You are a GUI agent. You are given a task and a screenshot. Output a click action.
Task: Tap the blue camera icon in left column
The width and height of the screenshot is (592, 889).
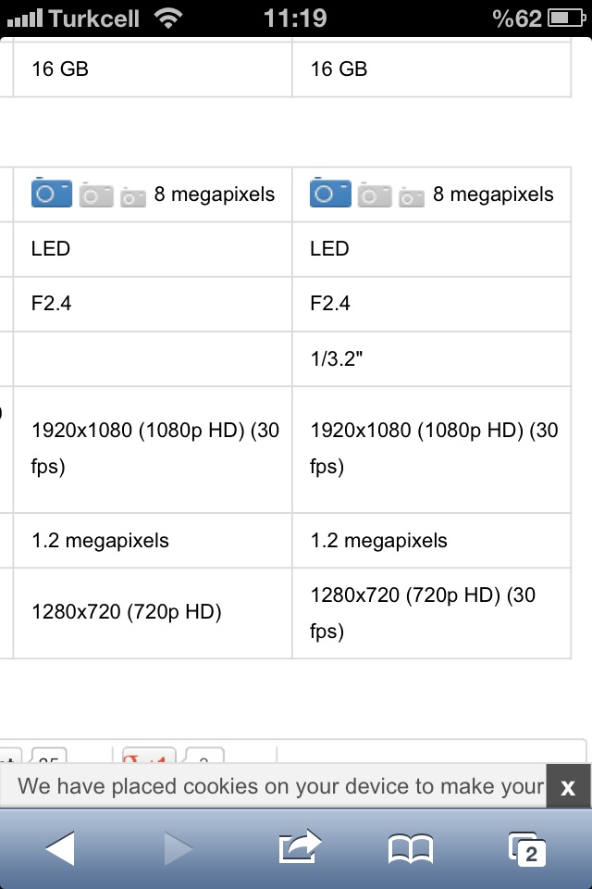[52, 193]
